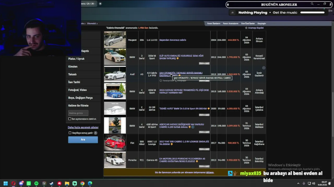Screen dimensions: 334x187
Task: Click the tıklayın link in bottom banner
Action: 210,172
